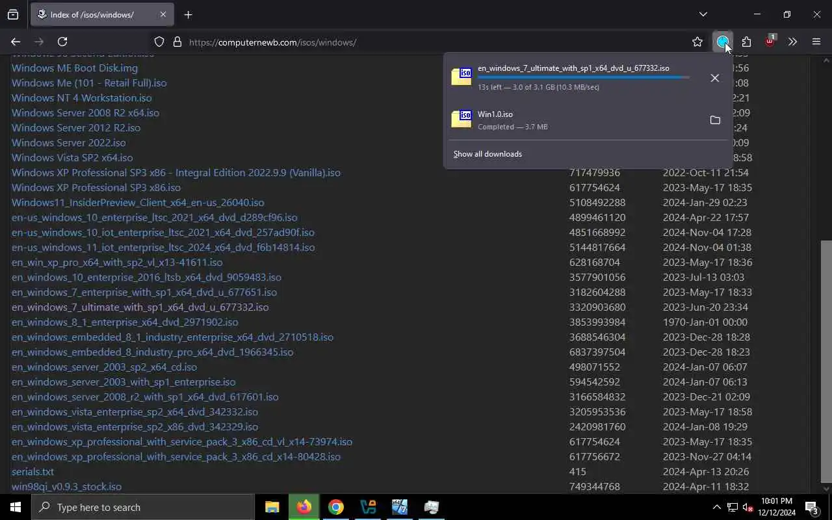Show hidden system tray icons chevron
Viewport: 832px width, 520px height.
pyautogui.click(x=716, y=507)
